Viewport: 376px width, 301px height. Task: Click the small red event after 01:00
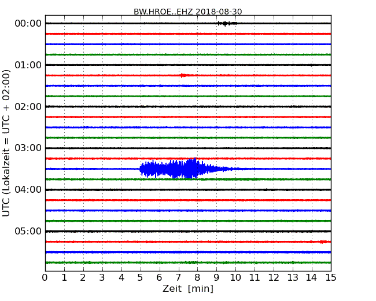[x=185, y=75]
